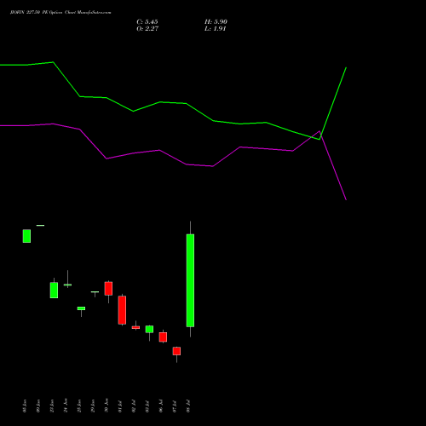Click the green candle above 22 Jun
Screen dimensions: 426x426
pyautogui.click(x=54, y=290)
